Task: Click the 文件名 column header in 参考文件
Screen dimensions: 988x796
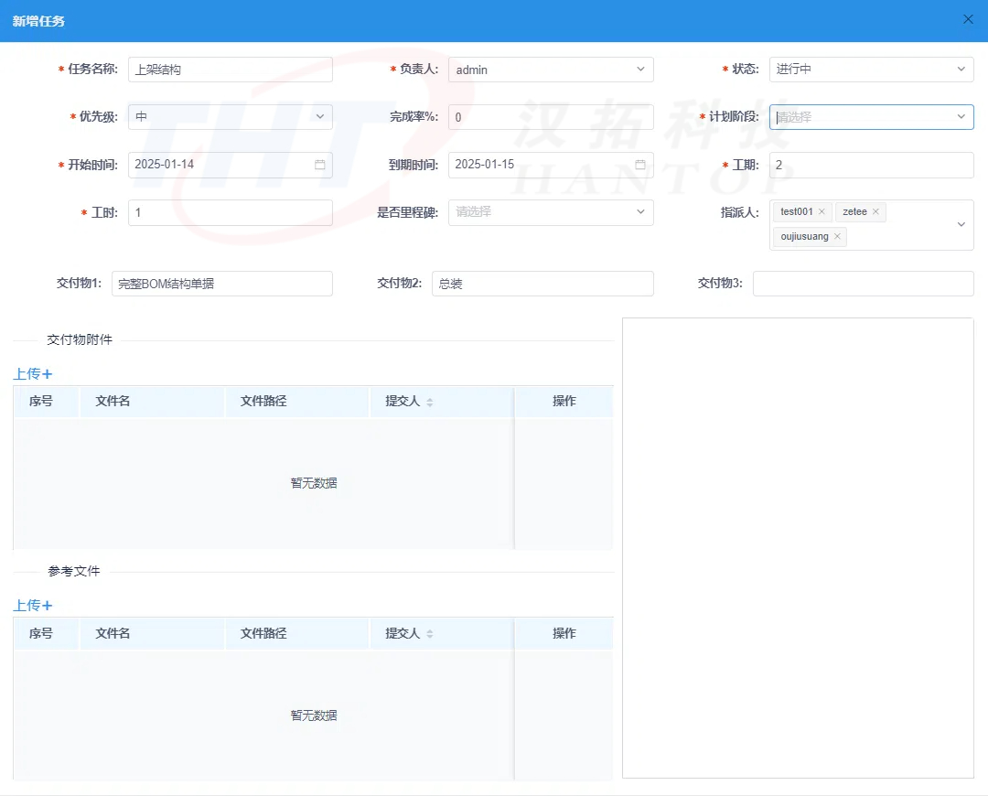Action: tap(113, 633)
